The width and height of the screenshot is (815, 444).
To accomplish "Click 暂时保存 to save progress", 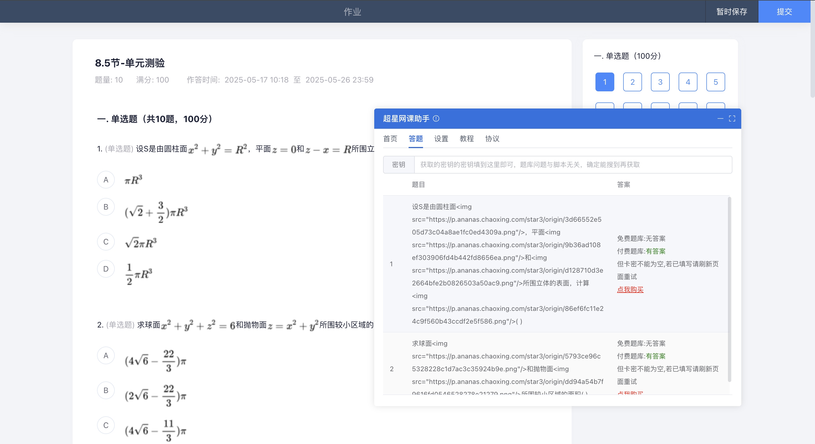I will [732, 11].
